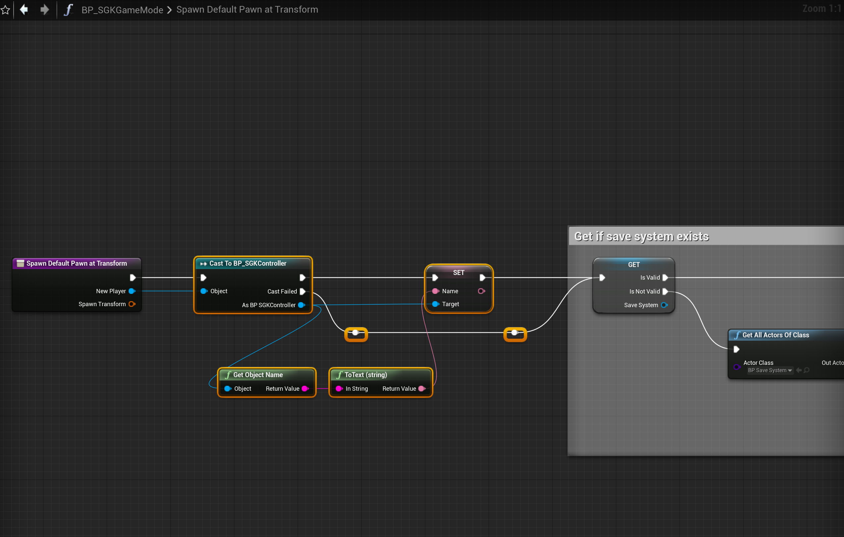Click the first reroute node

pos(356,333)
